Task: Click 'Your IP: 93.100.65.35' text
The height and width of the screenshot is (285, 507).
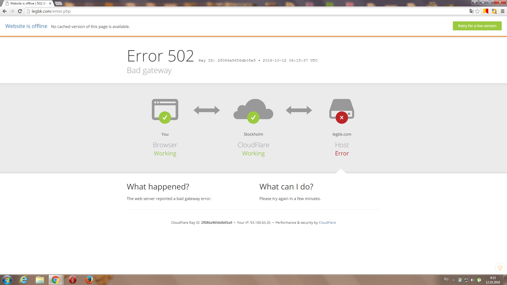Action: [x=254, y=222]
